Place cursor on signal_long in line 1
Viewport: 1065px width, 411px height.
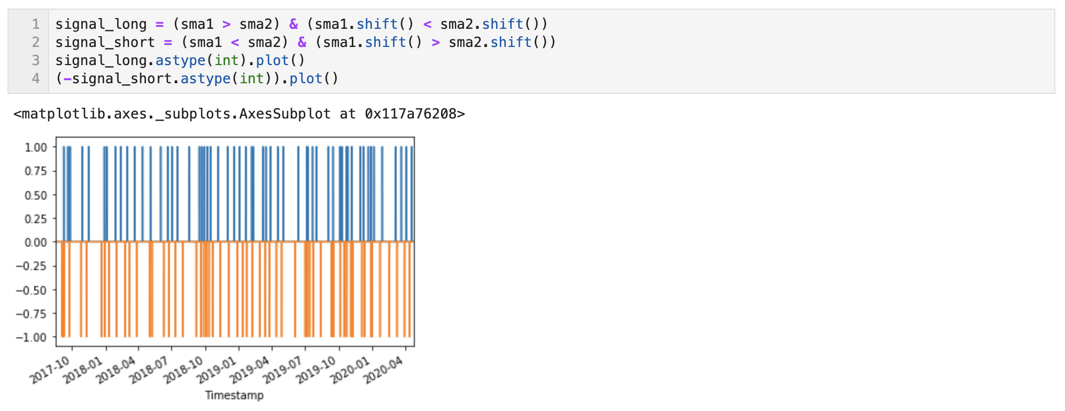point(101,24)
